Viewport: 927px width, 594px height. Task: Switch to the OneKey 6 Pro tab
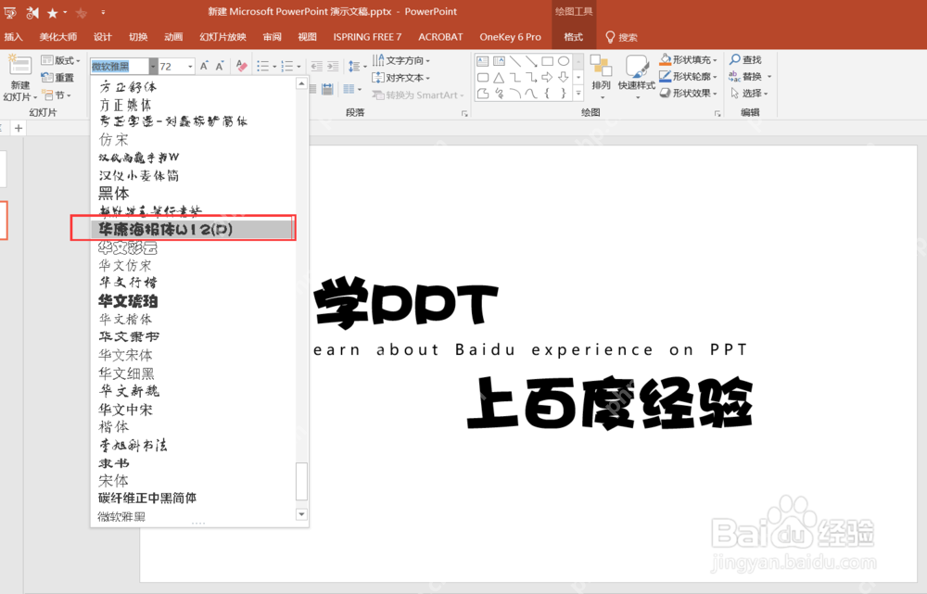click(510, 37)
